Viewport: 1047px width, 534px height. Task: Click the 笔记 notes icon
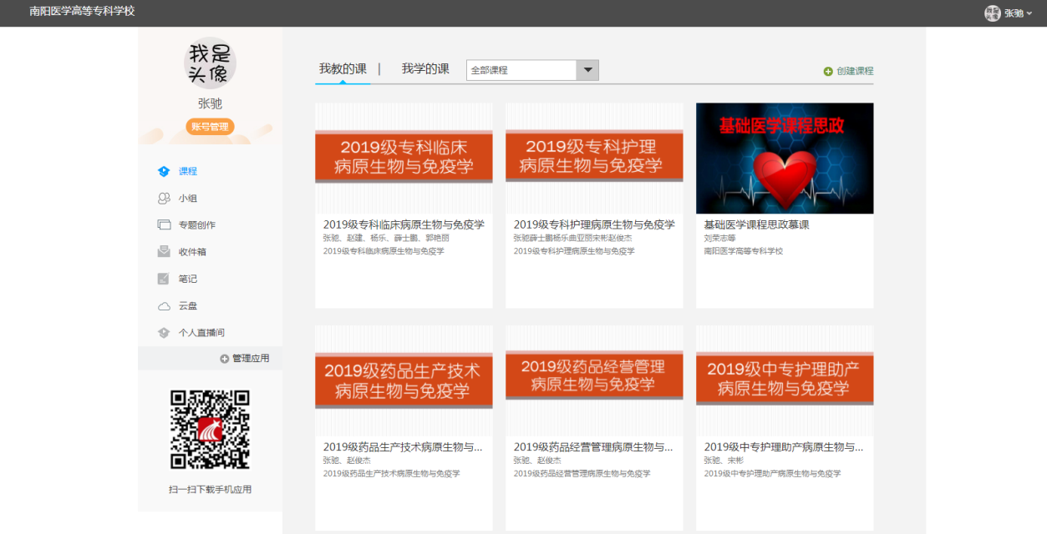(164, 279)
